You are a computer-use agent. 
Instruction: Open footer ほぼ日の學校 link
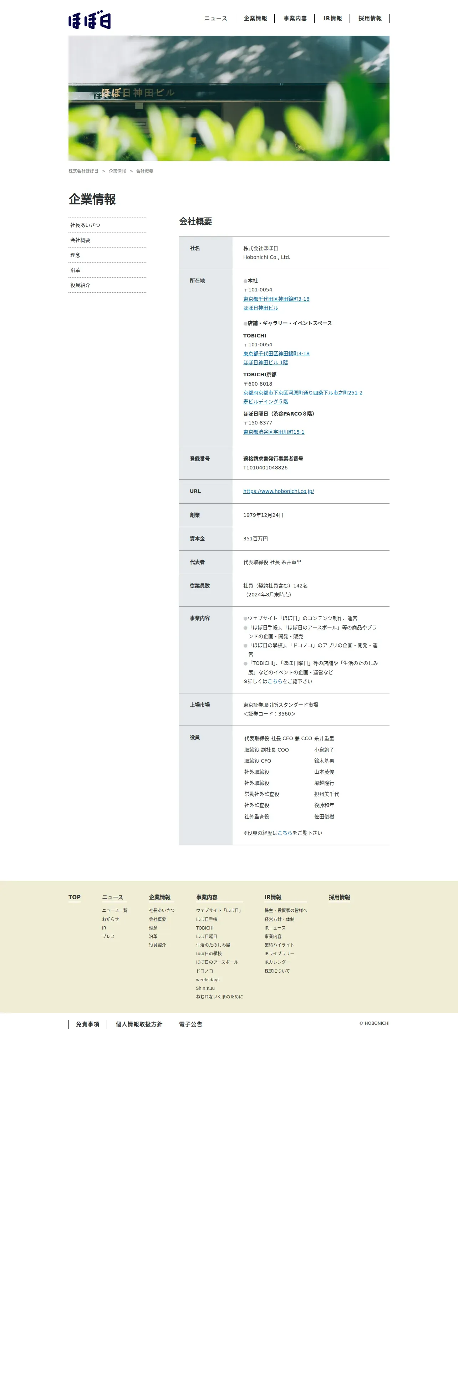click(x=208, y=953)
